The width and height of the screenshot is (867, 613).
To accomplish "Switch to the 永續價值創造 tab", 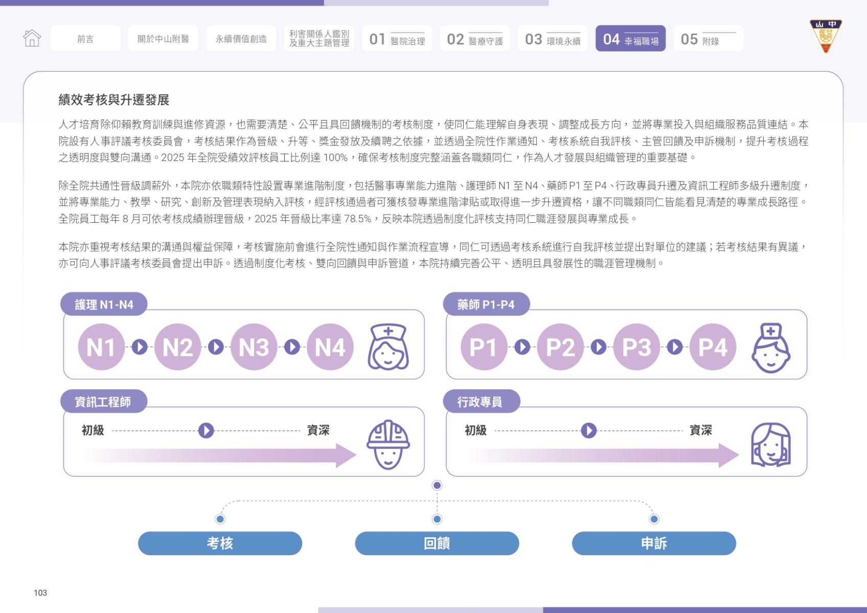I will [x=241, y=38].
